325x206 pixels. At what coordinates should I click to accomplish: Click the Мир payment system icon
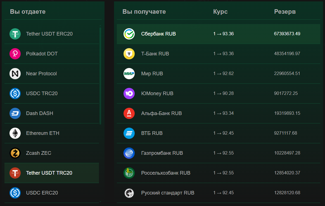click(x=129, y=74)
